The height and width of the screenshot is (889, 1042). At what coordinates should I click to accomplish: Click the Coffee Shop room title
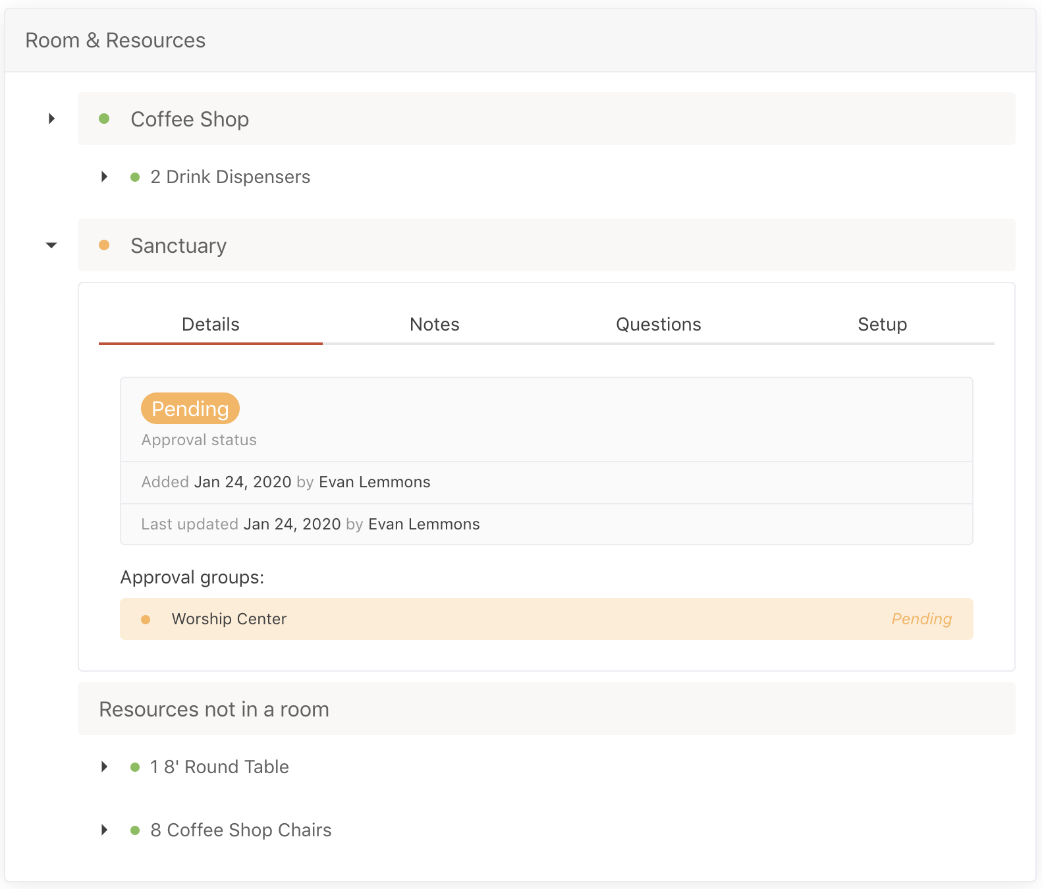click(x=190, y=119)
